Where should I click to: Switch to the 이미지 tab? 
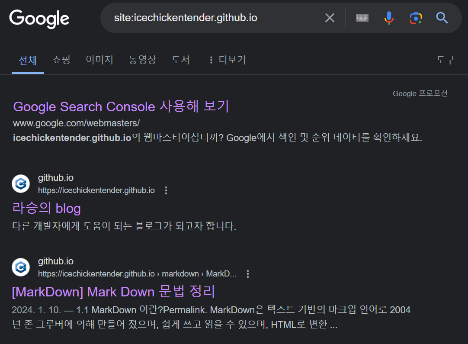tap(99, 60)
